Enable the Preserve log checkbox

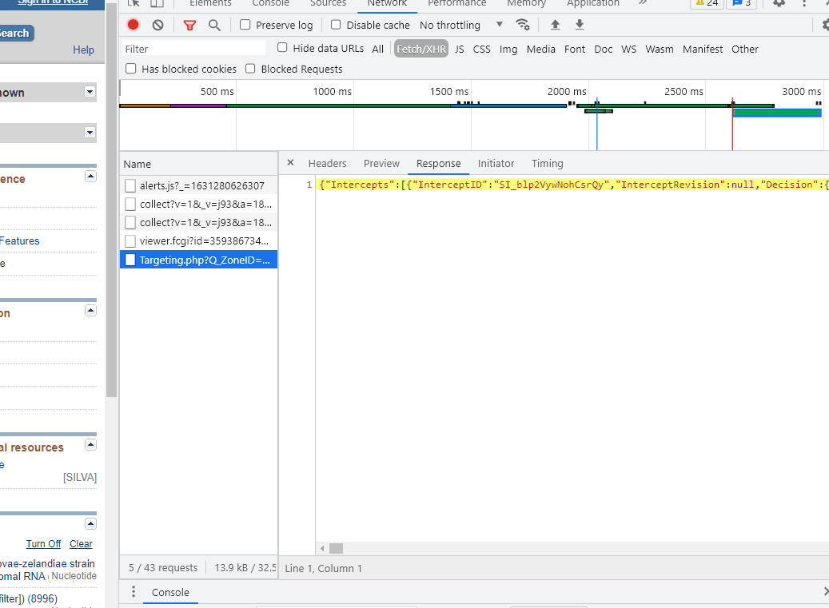pyautogui.click(x=245, y=25)
